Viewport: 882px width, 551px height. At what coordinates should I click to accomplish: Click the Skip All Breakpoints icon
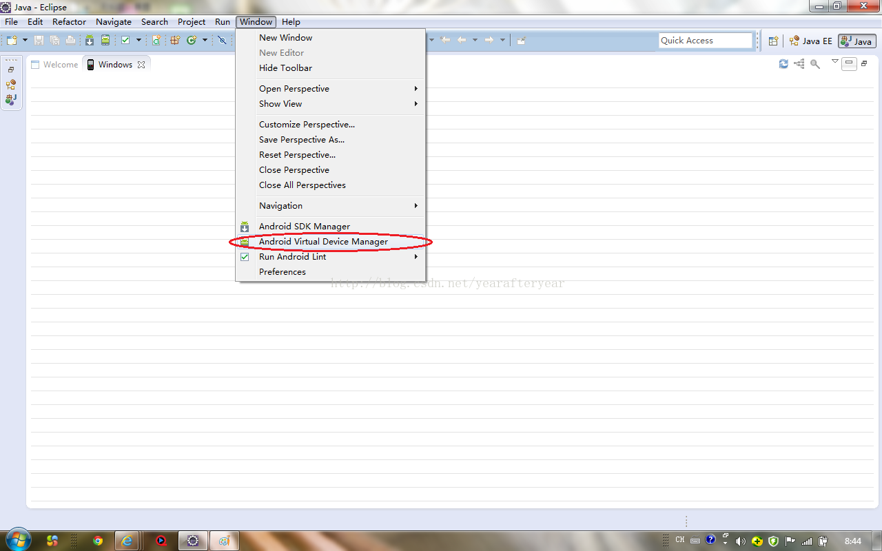coord(222,41)
